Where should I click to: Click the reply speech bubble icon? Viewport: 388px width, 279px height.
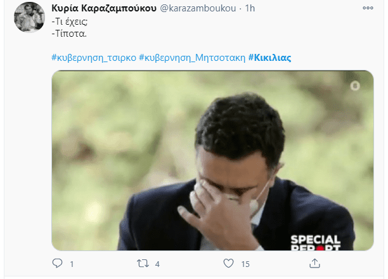[58, 263]
